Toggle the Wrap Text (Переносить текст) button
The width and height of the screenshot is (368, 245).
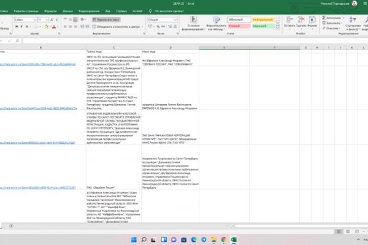point(106,20)
